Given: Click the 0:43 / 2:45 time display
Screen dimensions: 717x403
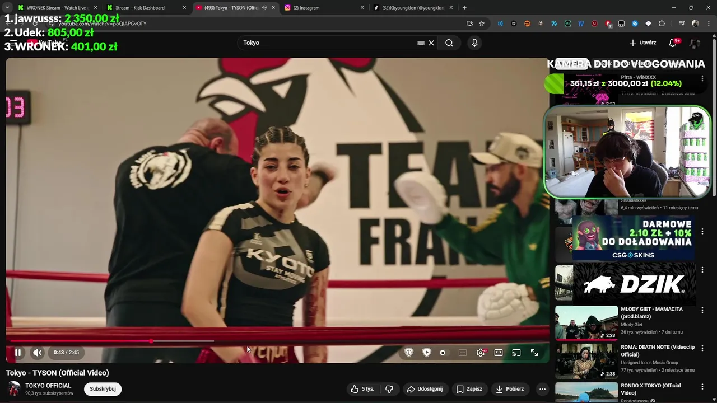Looking at the screenshot, I should click(x=66, y=353).
